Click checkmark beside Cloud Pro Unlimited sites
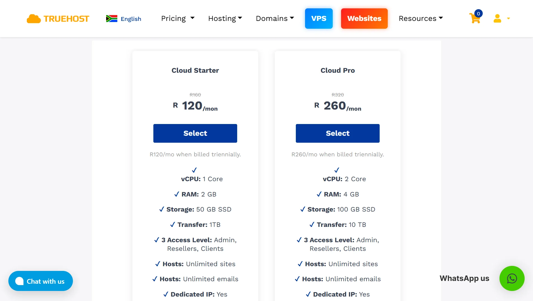Viewport: 533px width, 301px height. click(300, 264)
